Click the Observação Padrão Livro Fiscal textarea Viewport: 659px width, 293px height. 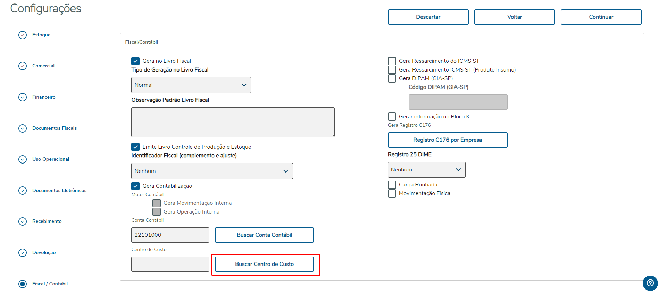point(233,122)
